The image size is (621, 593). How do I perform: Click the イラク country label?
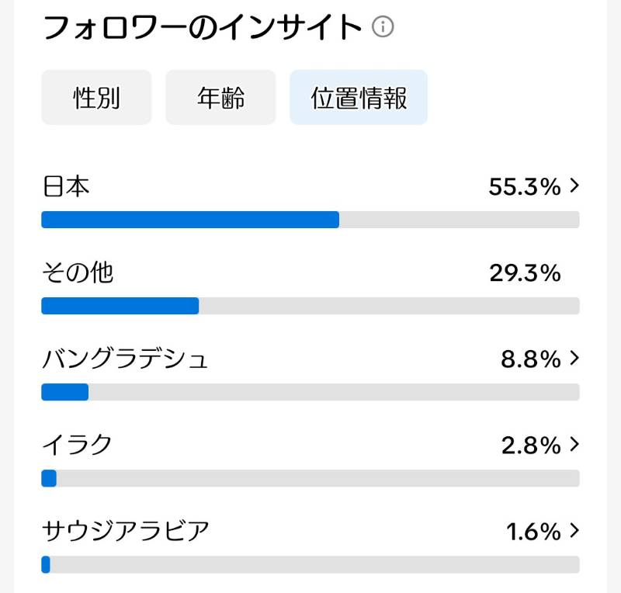(77, 445)
